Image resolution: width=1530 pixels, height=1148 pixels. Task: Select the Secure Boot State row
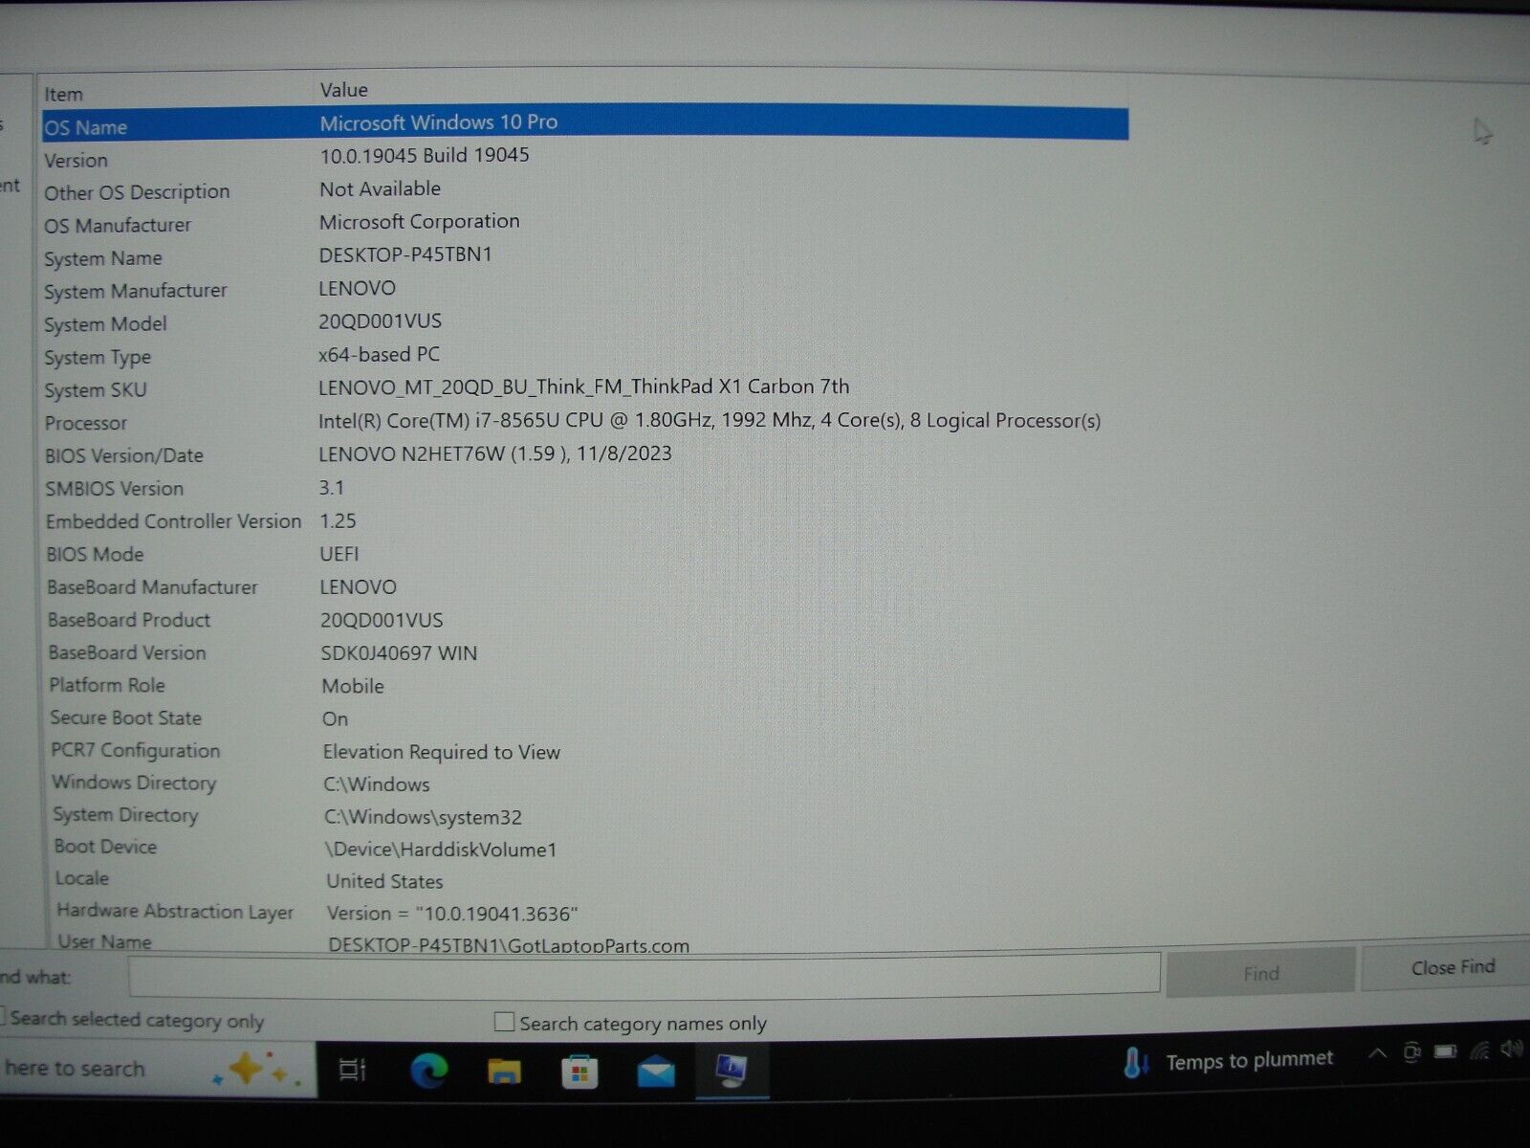(126, 717)
